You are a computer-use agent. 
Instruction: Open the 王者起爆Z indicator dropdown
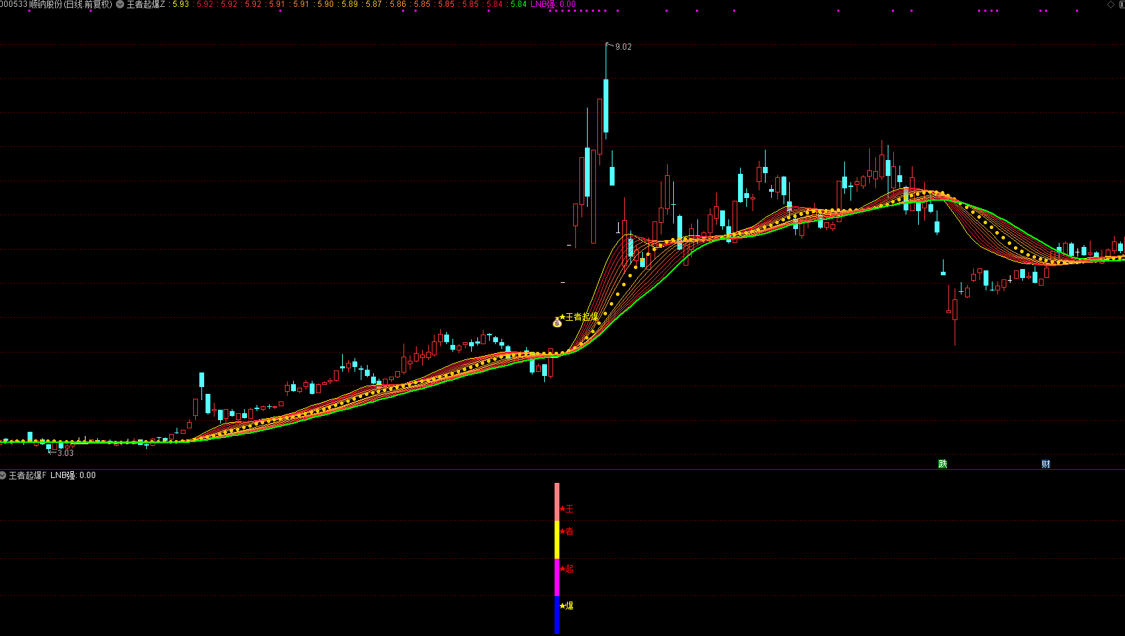[121, 4]
